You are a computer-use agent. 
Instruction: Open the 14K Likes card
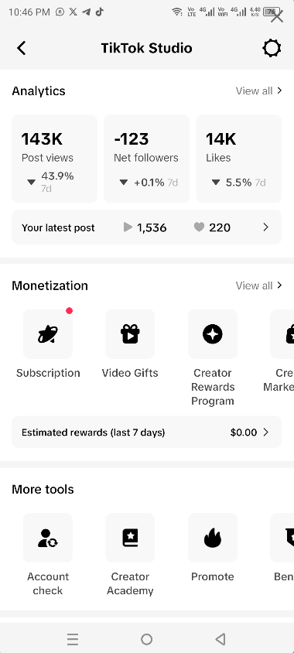[x=239, y=159]
